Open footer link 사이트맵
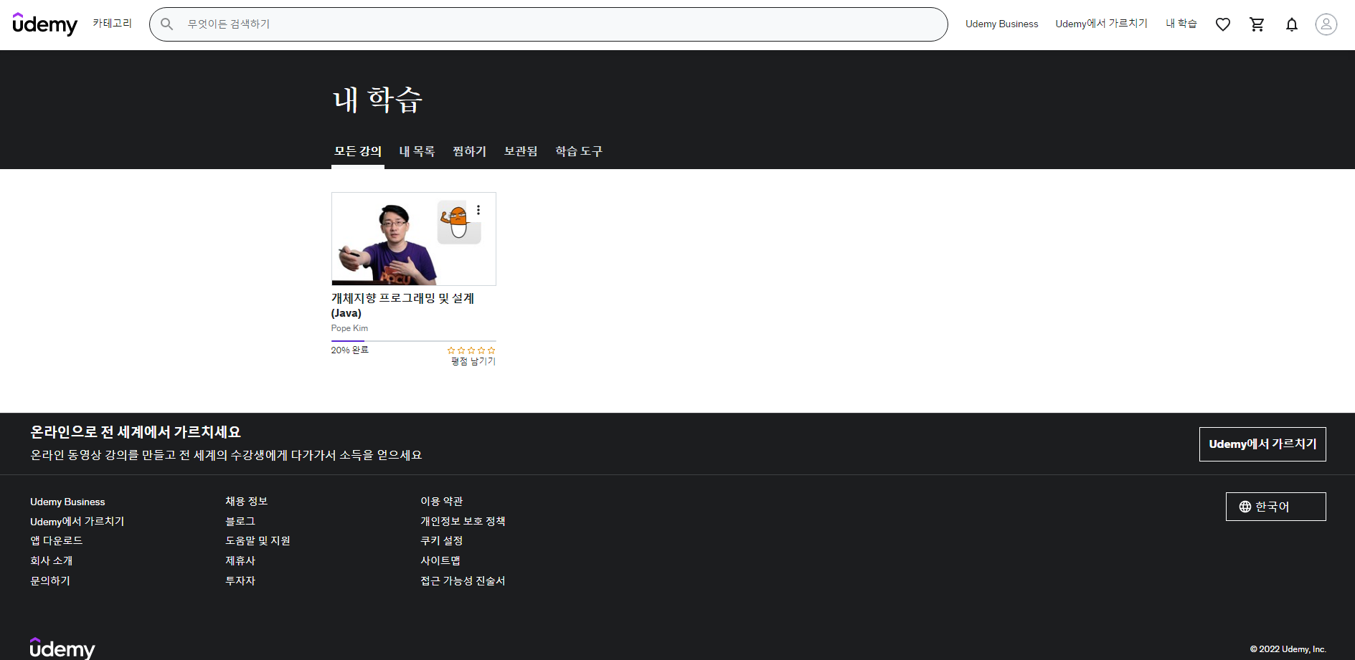The width and height of the screenshot is (1355, 660). coord(440,560)
